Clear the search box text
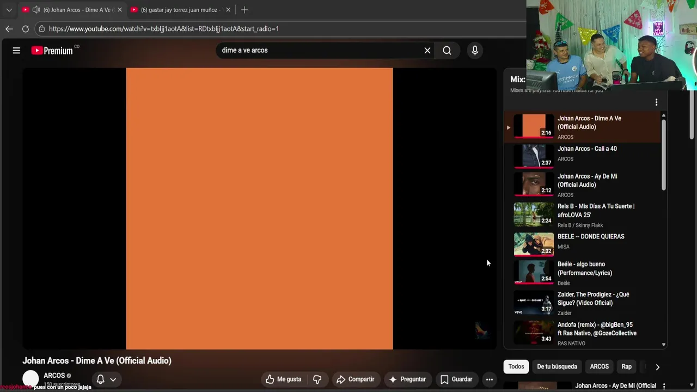Screen dimensions: 697x392 [427, 51]
